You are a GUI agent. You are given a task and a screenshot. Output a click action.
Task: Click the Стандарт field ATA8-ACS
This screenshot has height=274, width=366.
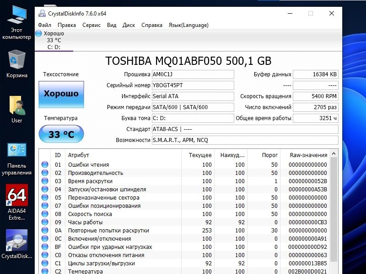point(245,129)
